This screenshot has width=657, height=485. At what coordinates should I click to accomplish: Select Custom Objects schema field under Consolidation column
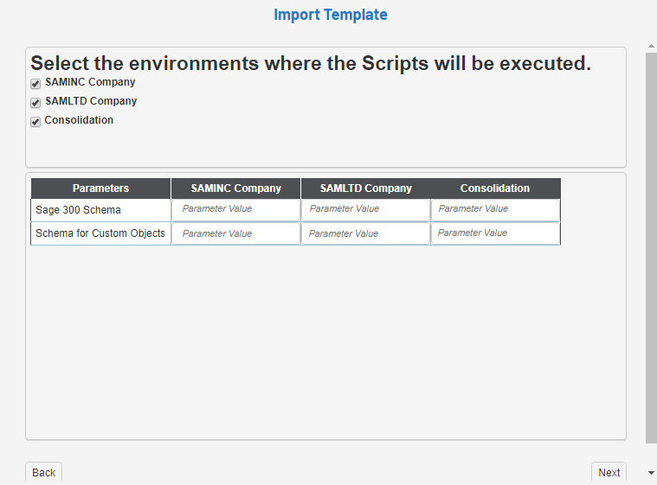(495, 233)
